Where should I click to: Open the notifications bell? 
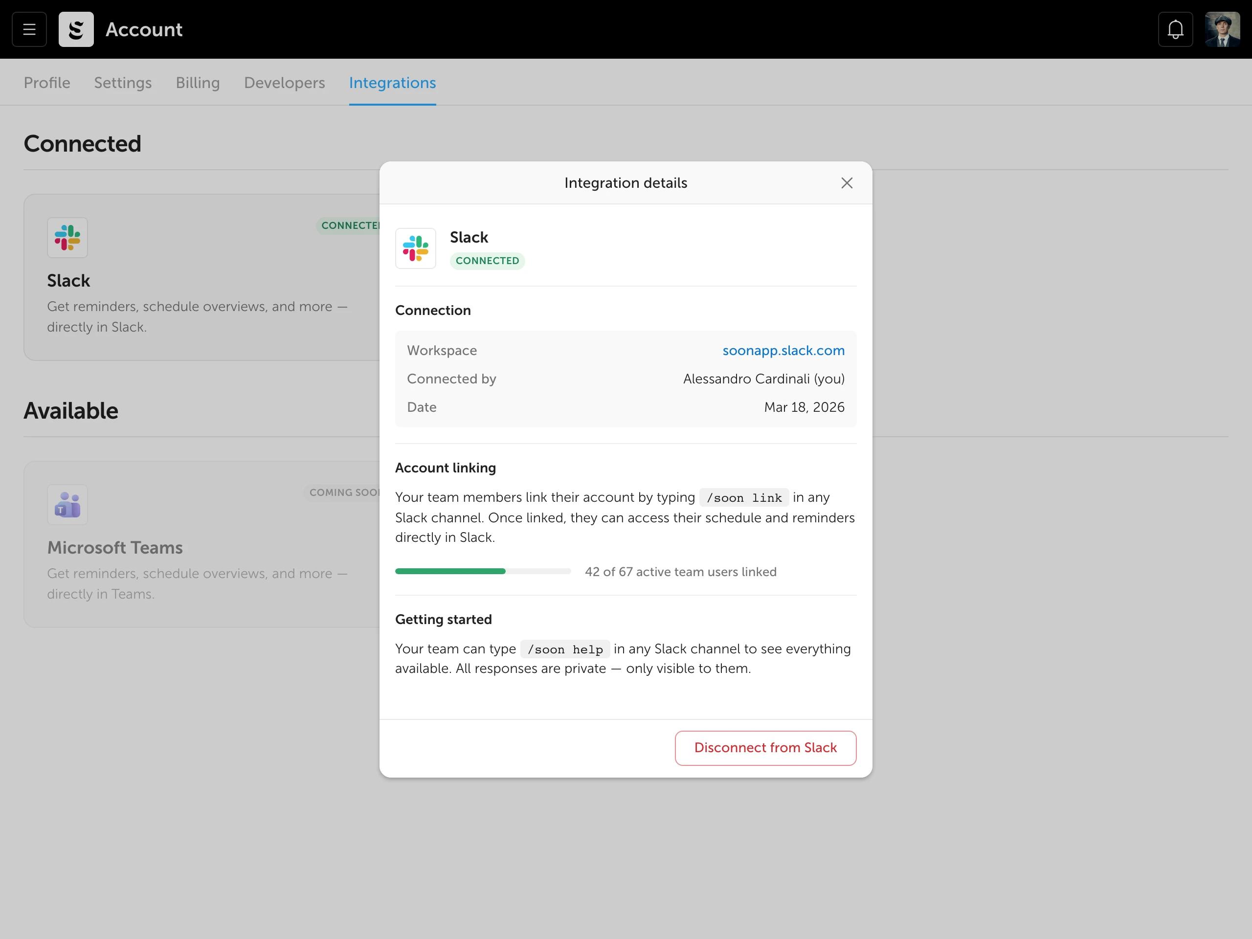click(1175, 29)
